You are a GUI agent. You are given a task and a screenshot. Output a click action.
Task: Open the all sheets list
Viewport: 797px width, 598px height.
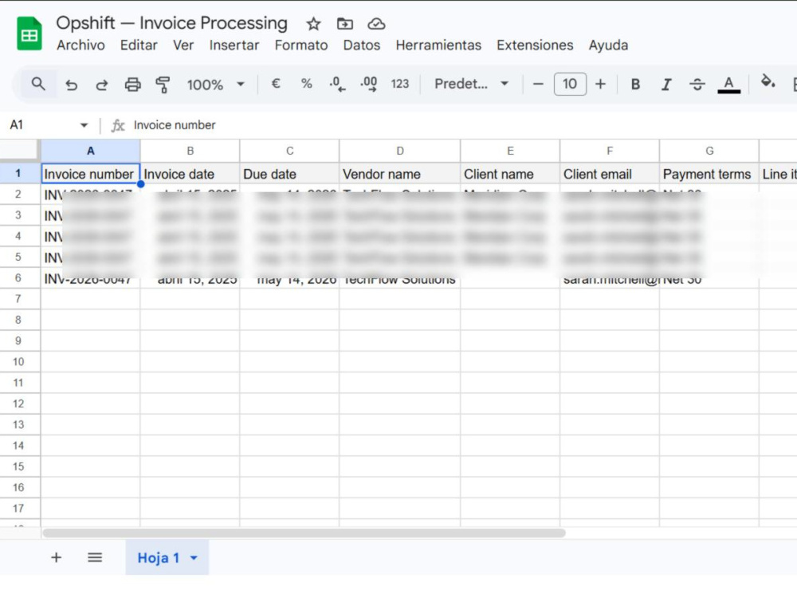pyautogui.click(x=95, y=557)
